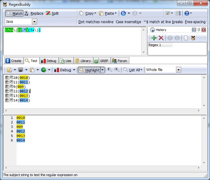Viewport: 210px width, 180px height.
Task: Click the grayed redo icon
Action: coord(135,13)
